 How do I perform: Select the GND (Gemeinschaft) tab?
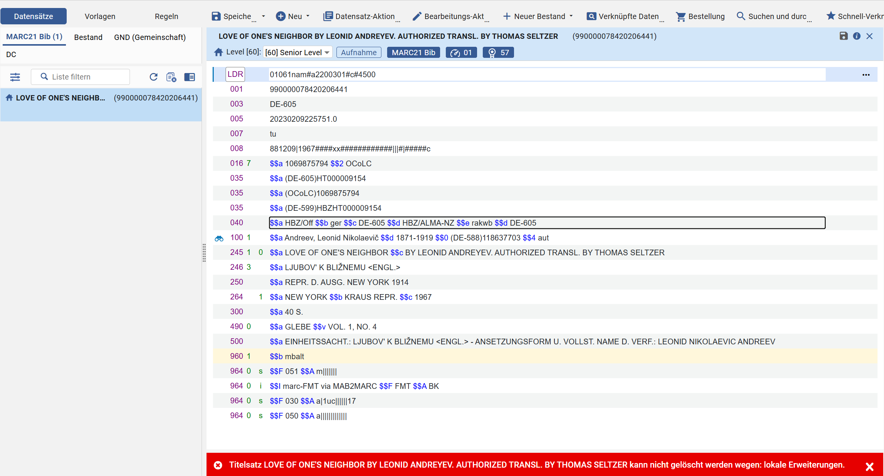pos(150,37)
